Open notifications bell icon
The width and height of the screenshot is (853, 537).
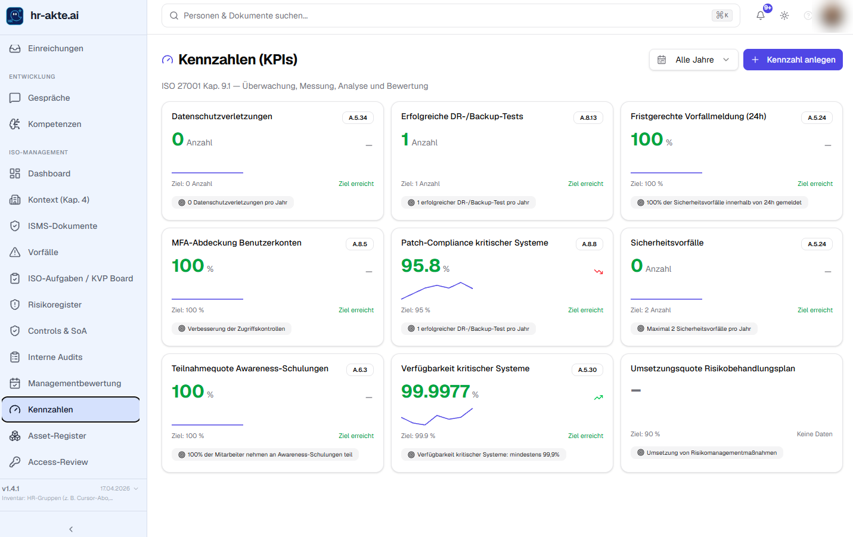pos(761,15)
